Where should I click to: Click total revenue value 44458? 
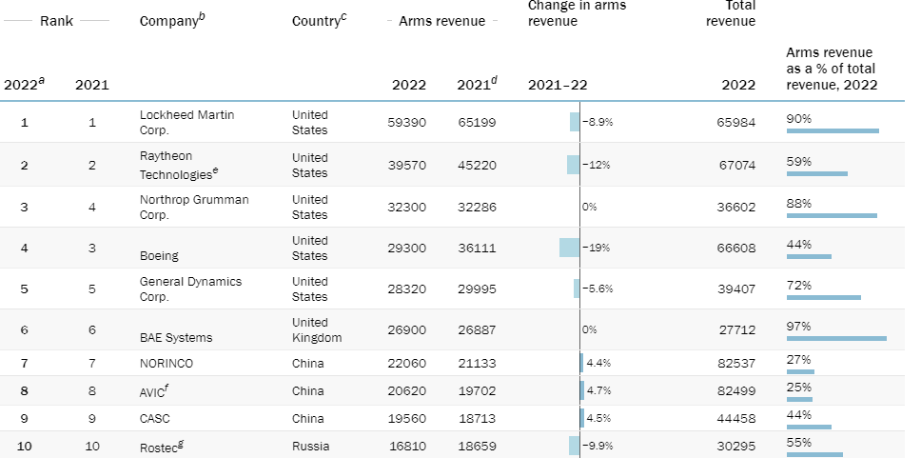coord(736,419)
